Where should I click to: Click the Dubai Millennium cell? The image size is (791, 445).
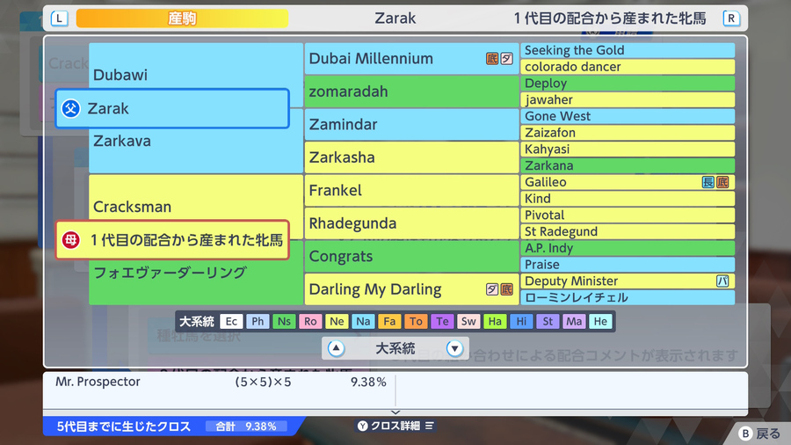(x=411, y=59)
